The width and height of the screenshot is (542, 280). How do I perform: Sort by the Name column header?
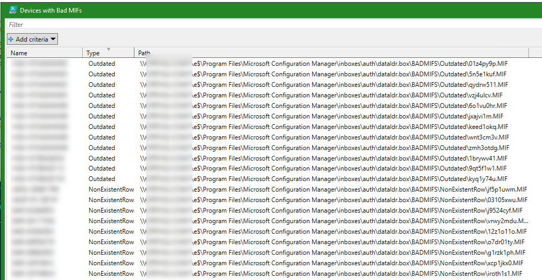[45, 53]
